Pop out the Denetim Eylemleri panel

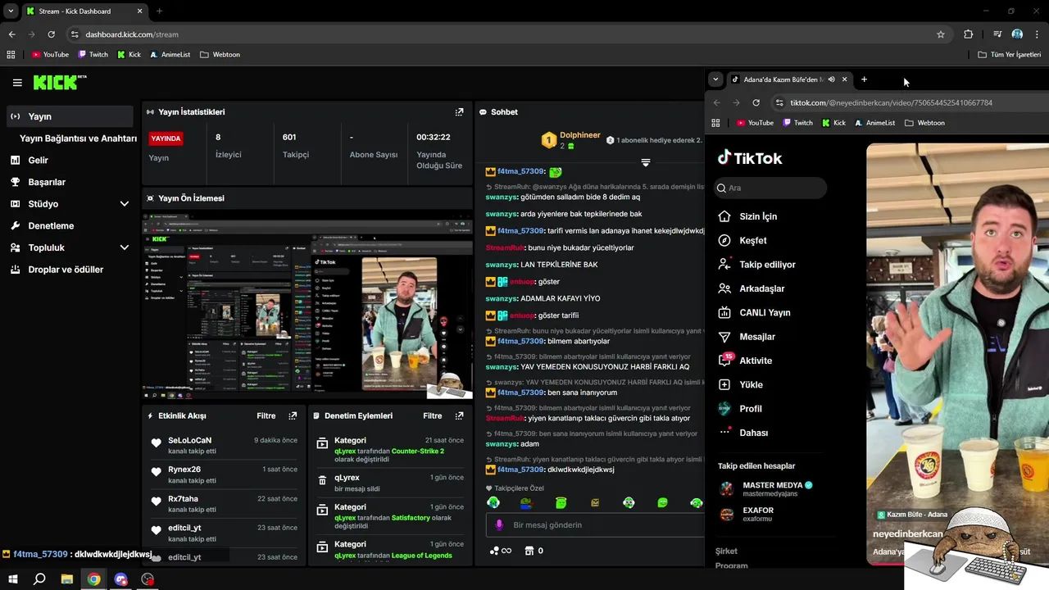(x=459, y=415)
